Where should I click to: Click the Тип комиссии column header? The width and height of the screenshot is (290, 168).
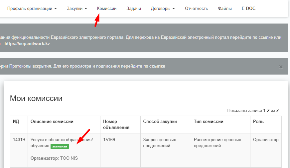pos(209,122)
